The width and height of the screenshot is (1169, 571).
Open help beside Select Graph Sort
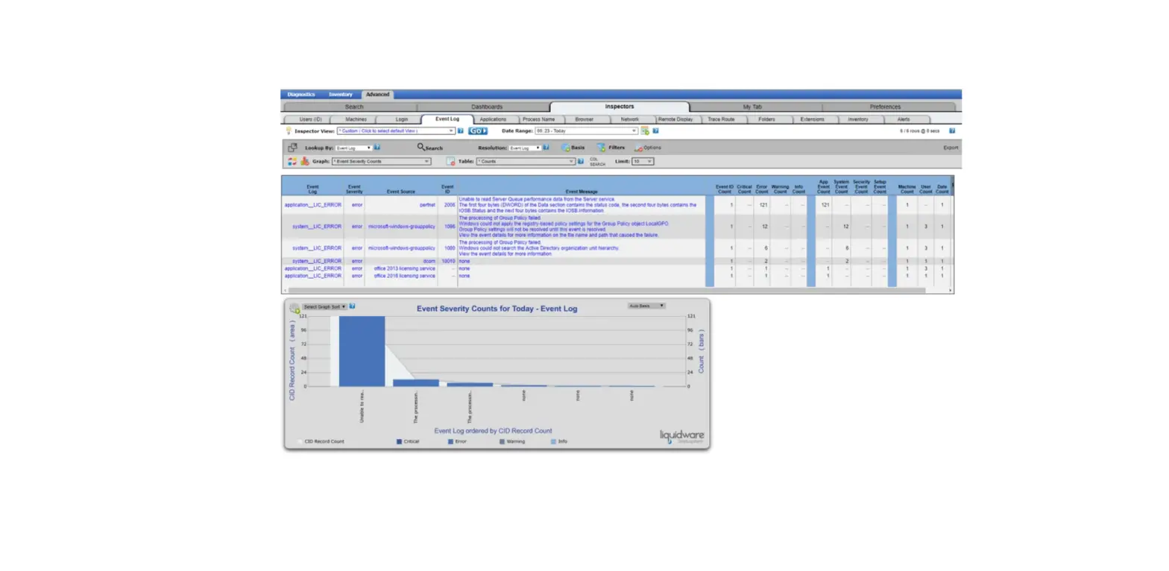[x=352, y=306]
